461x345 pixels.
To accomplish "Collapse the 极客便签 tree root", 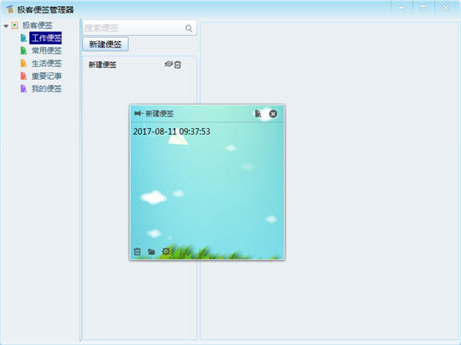I will 6,26.
